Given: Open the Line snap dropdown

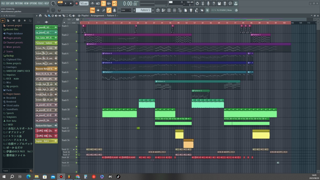Looking at the screenshot, I should (x=126, y=10).
